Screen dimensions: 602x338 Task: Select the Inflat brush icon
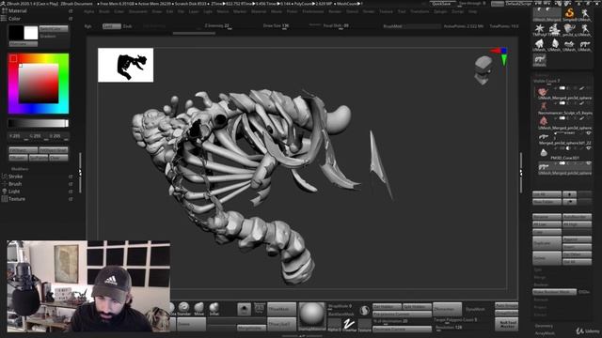coord(214,308)
